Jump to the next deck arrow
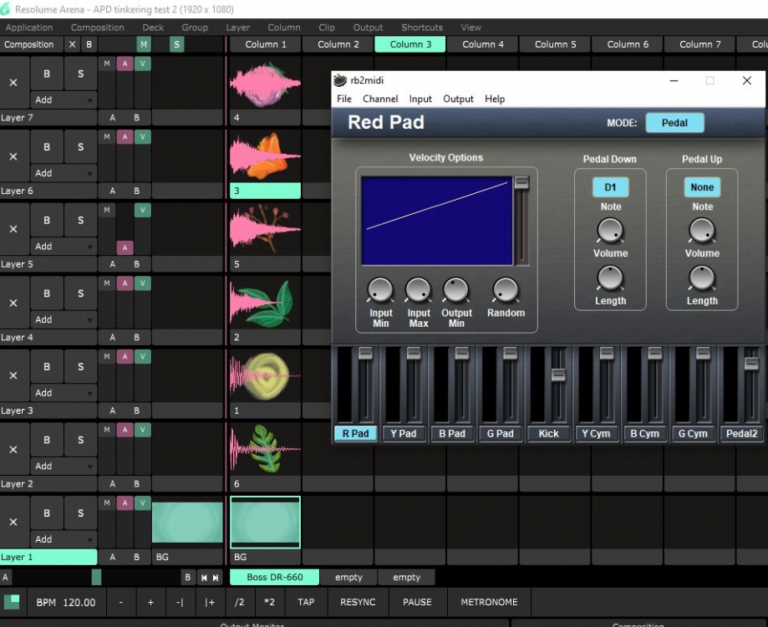This screenshot has width=768, height=627. [x=216, y=578]
